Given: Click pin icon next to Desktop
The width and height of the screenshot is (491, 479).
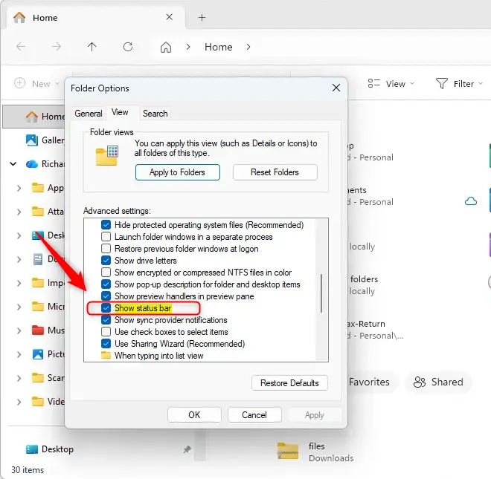Looking at the screenshot, I should [x=187, y=449].
